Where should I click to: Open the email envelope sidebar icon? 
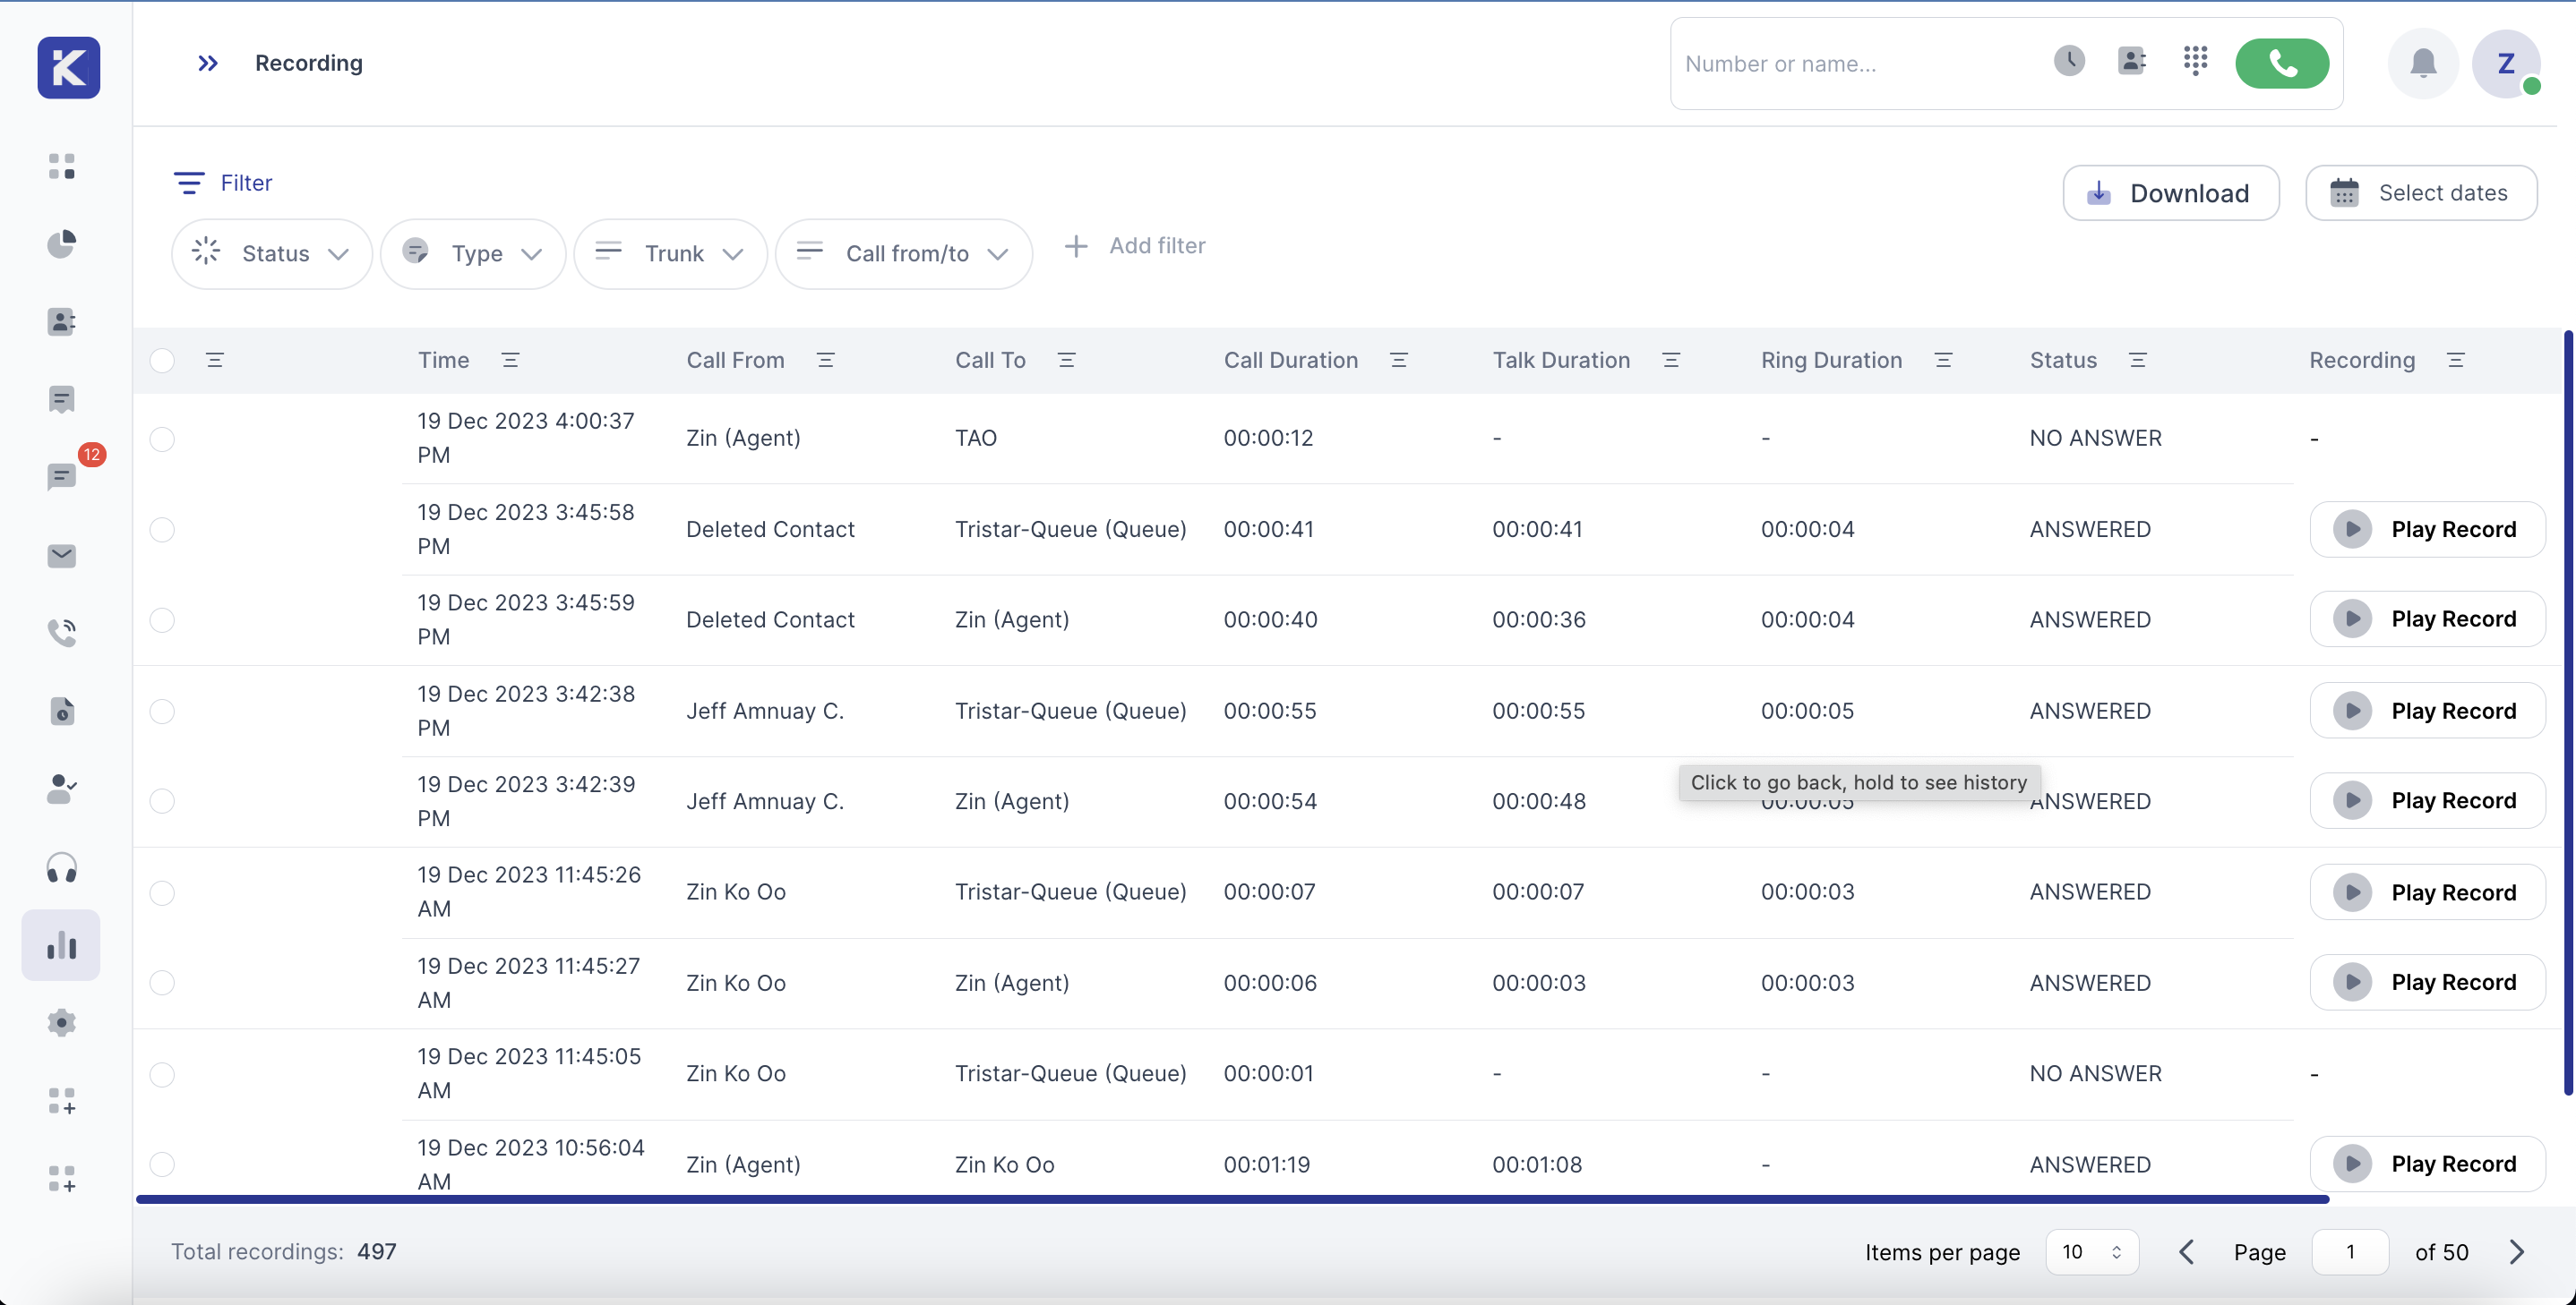[x=62, y=556]
